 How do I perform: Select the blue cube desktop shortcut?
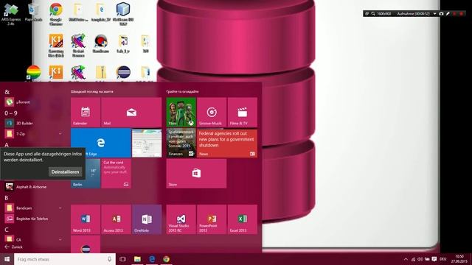coord(123,13)
